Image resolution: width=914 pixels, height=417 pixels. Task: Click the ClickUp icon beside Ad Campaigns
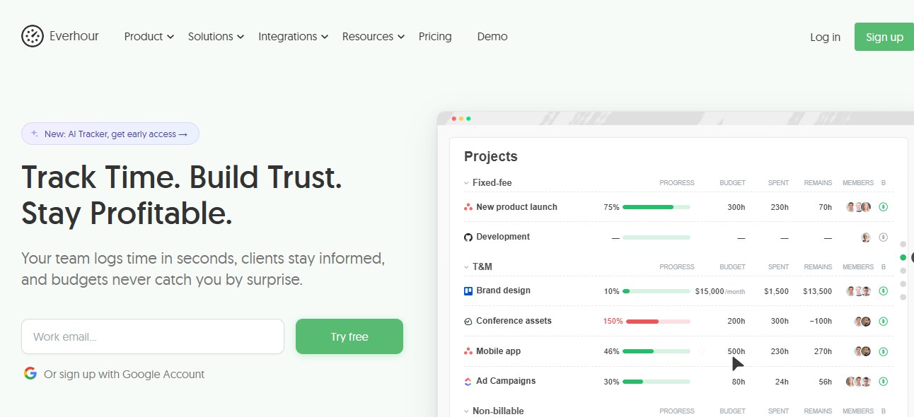[468, 382]
